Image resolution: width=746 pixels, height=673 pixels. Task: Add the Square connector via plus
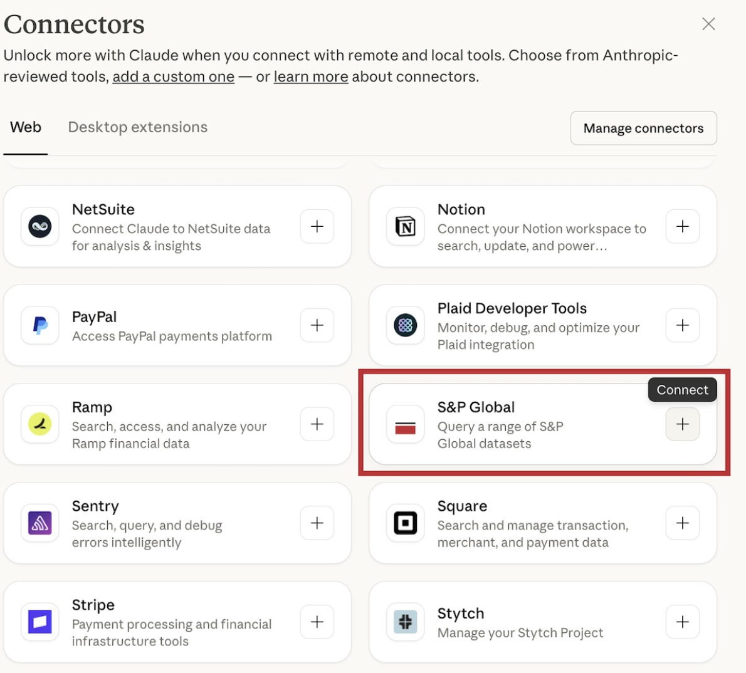[682, 523]
